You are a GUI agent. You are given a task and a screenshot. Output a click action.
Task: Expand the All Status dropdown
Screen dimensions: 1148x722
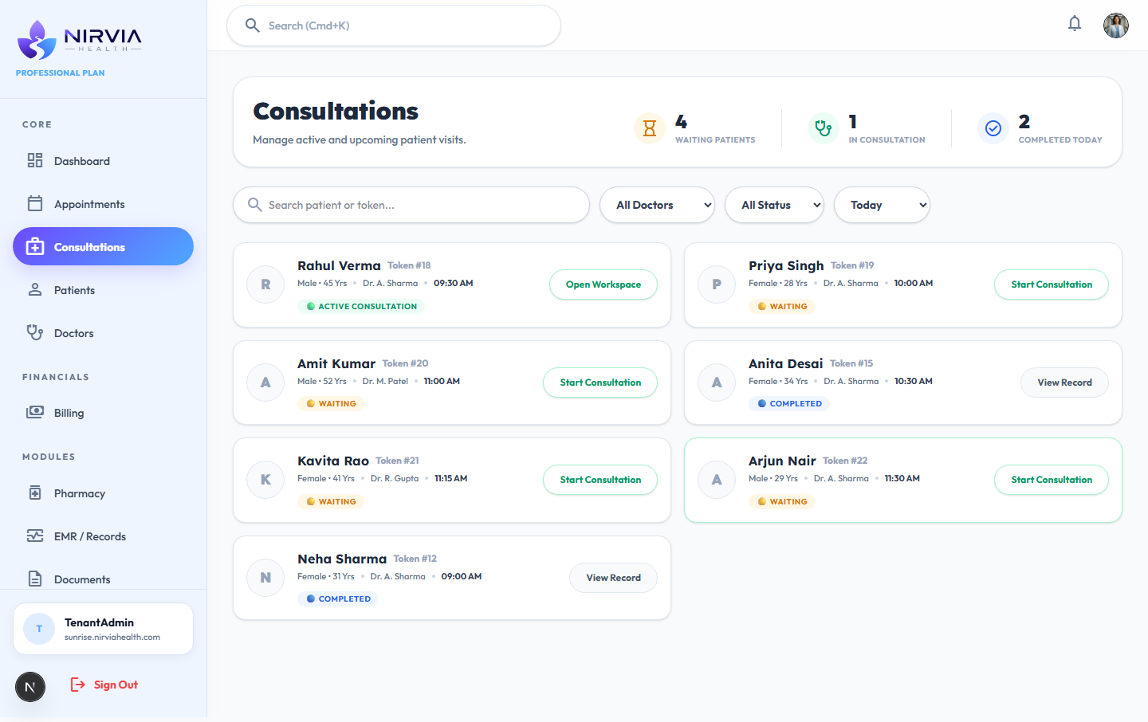(x=774, y=205)
